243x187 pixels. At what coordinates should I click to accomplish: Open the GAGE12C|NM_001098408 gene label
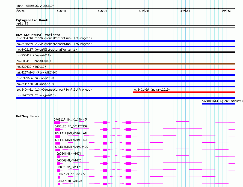(72, 140)
